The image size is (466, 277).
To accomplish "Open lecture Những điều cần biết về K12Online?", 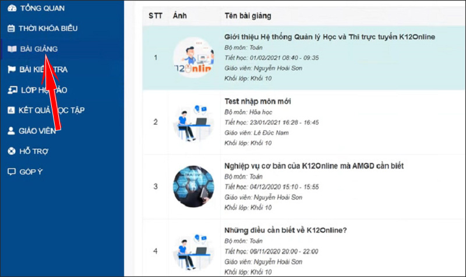I will click(x=285, y=230).
